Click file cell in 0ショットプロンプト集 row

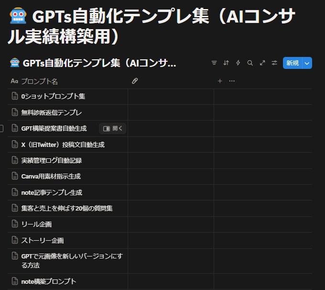[171, 97]
